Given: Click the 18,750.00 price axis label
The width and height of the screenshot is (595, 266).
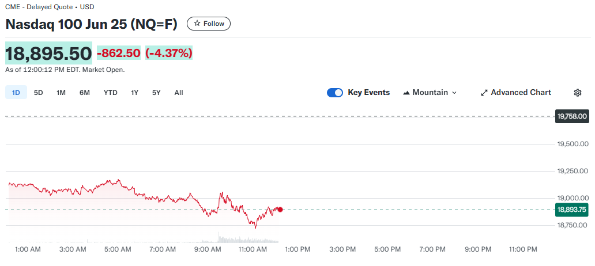Looking at the screenshot, I should (x=573, y=225).
